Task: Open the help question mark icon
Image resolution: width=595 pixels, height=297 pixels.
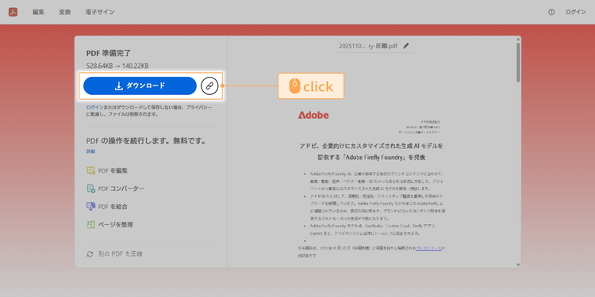Action: (x=551, y=12)
